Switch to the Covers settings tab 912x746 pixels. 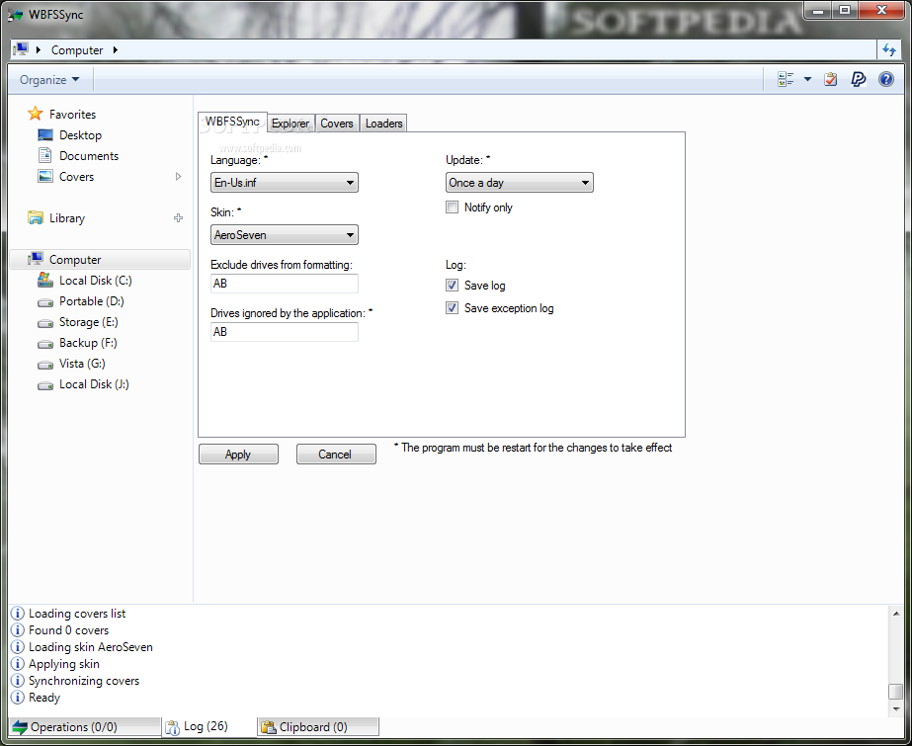[x=337, y=124]
